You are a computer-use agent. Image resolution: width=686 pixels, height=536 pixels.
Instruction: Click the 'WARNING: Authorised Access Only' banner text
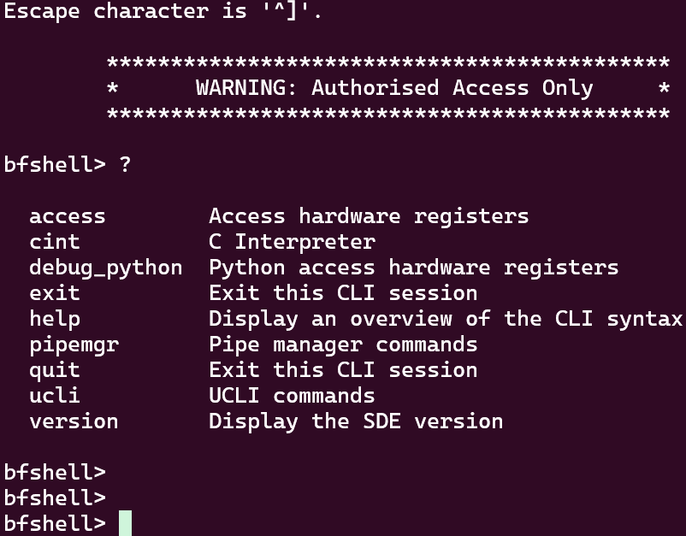(x=393, y=88)
